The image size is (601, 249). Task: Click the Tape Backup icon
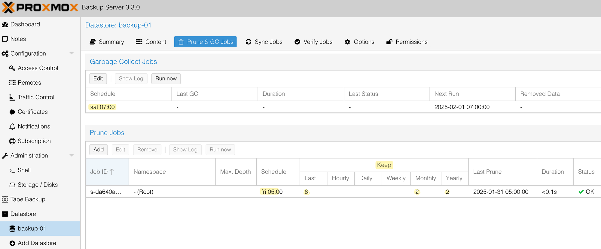[x=5, y=199]
